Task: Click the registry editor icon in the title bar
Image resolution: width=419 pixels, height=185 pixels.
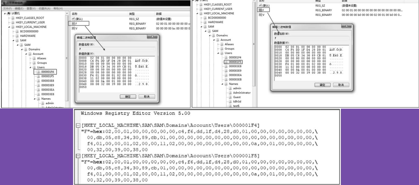Action: tap(3, 3)
